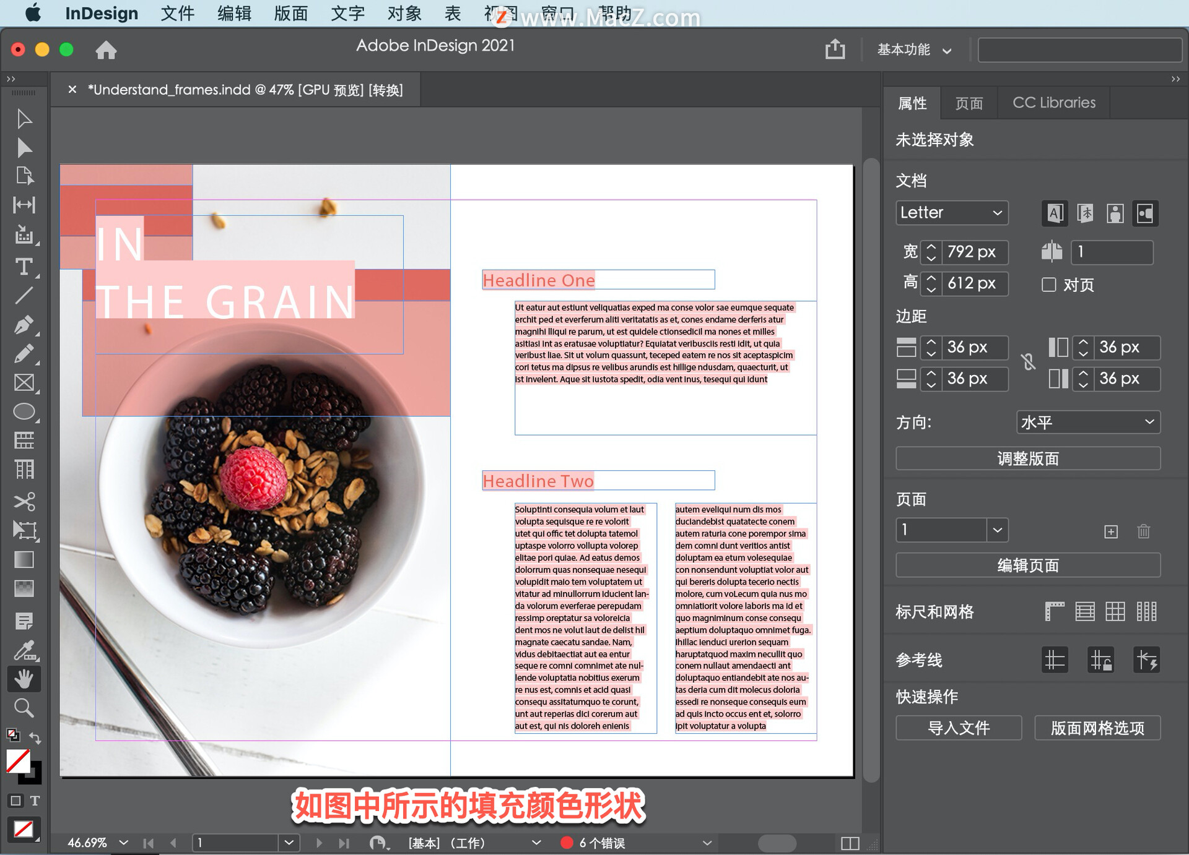Click the 导入文件 quick action button
Screen dimensions: 1189x855
[958, 728]
